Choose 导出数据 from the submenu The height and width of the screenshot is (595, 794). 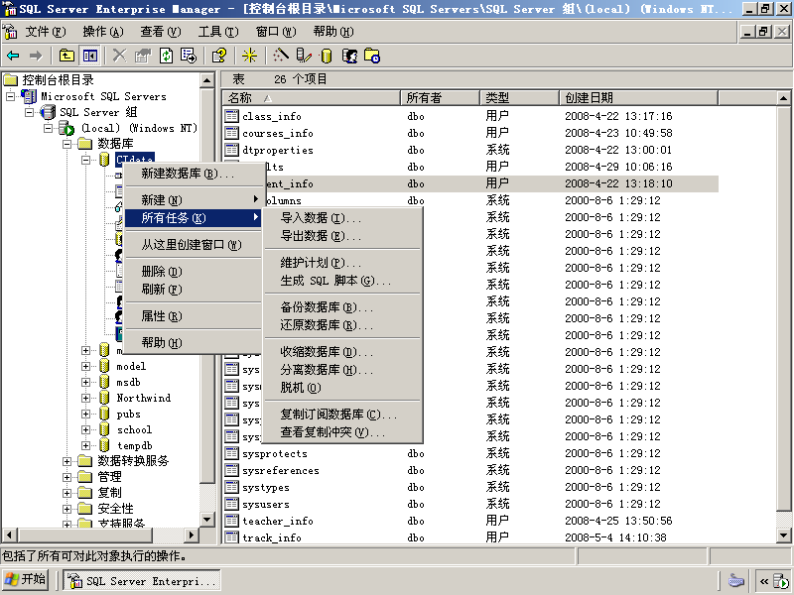click(342, 236)
